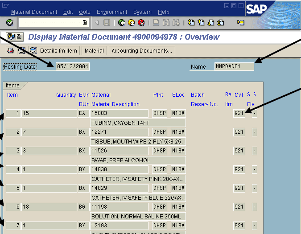Click the hat header icon
Image resolution: width=301 pixels, height=234 pixels.
click(x=11, y=51)
